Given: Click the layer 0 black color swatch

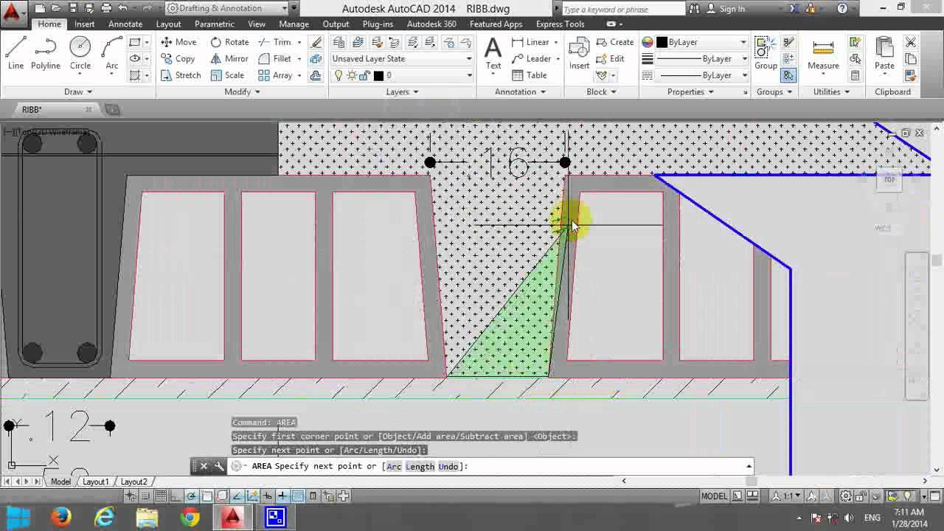Looking at the screenshot, I should click(378, 75).
